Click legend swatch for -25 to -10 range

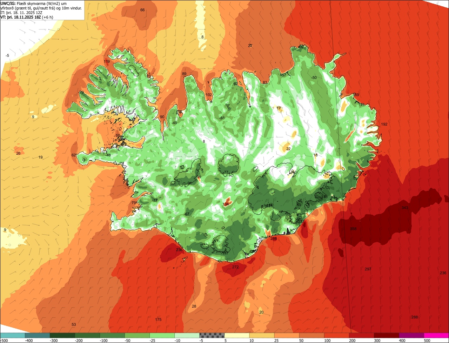tap(162, 336)
